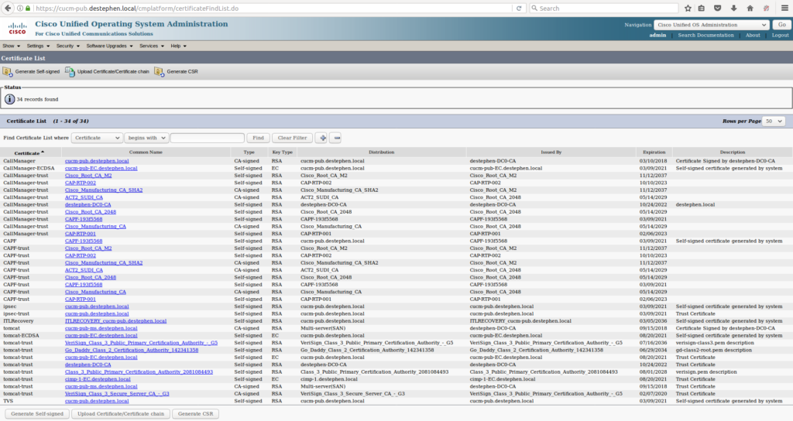Click bottom Upload Certificate/Certificate chain button
793x421 pixels.
pyautogui.click(x=121, y=413)
